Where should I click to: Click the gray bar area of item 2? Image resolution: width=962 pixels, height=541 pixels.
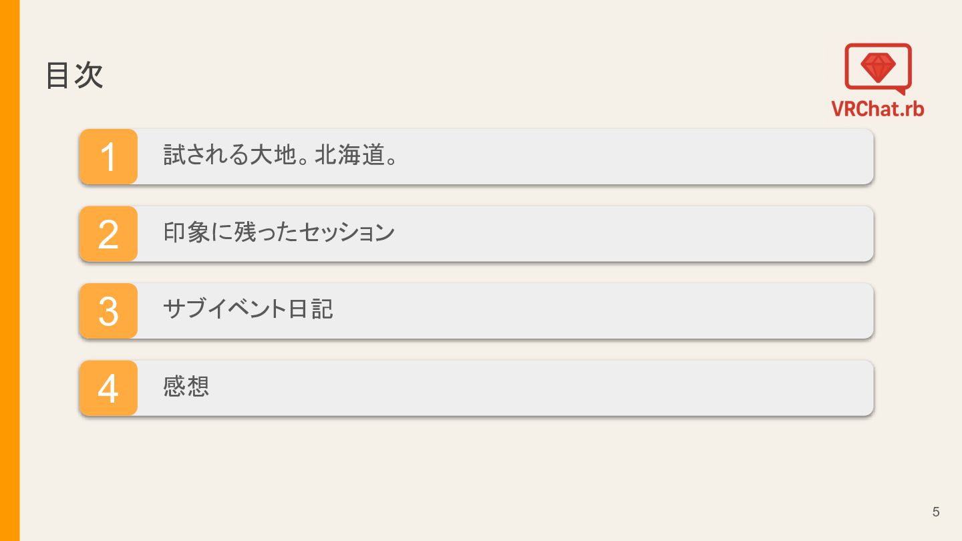[505, 234]
